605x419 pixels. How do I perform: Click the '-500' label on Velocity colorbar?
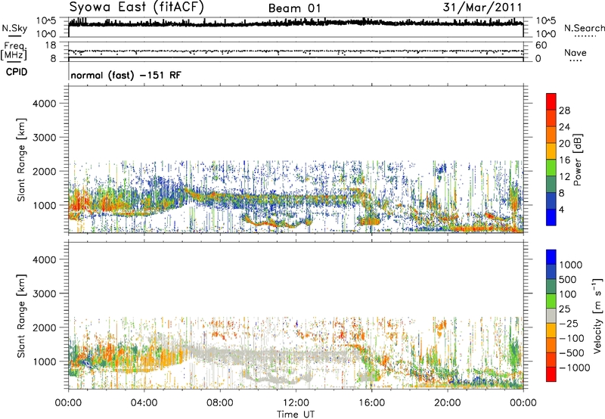(x=571, y=353)
